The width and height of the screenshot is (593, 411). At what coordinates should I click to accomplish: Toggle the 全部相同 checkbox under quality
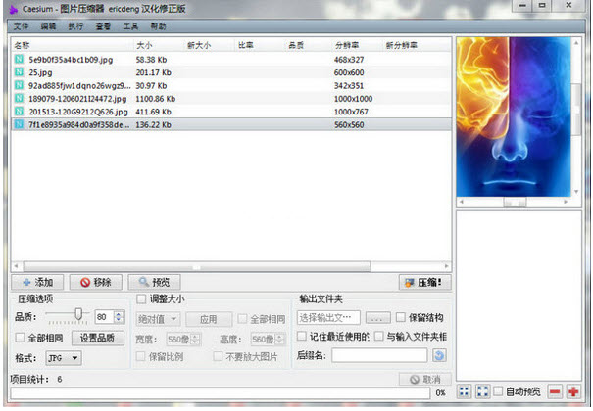tap(21, 338)
